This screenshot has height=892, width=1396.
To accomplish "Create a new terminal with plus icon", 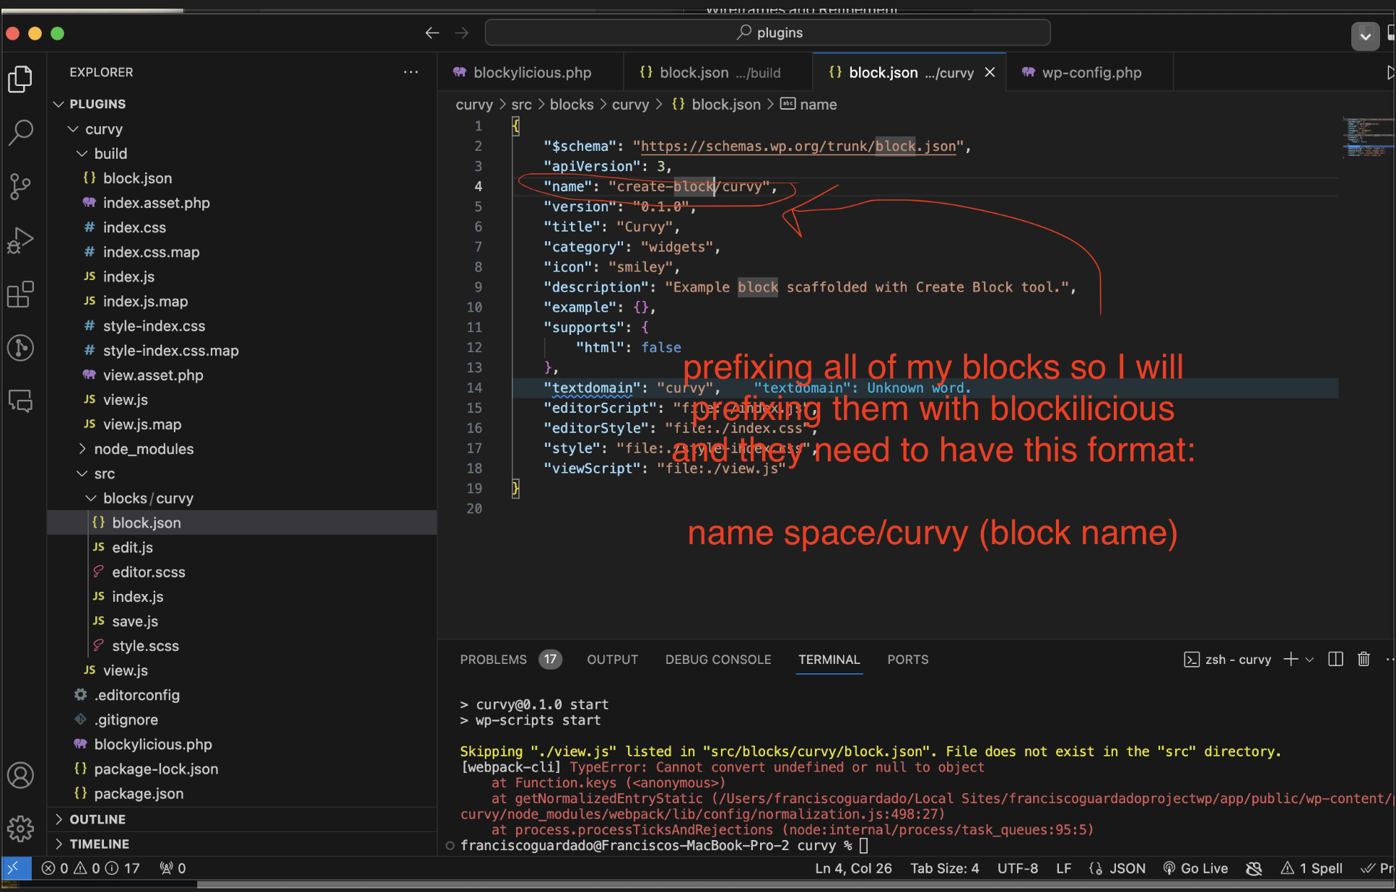I will point(1291,659).
